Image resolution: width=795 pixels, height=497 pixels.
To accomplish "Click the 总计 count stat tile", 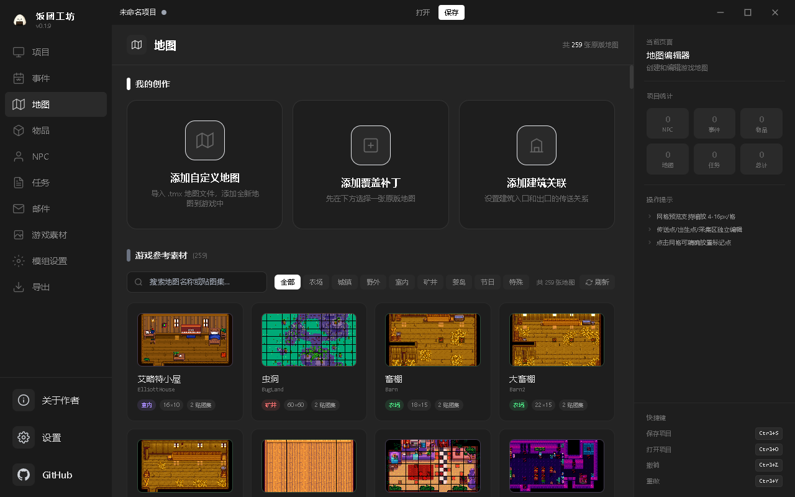I will tap(761, 159).
